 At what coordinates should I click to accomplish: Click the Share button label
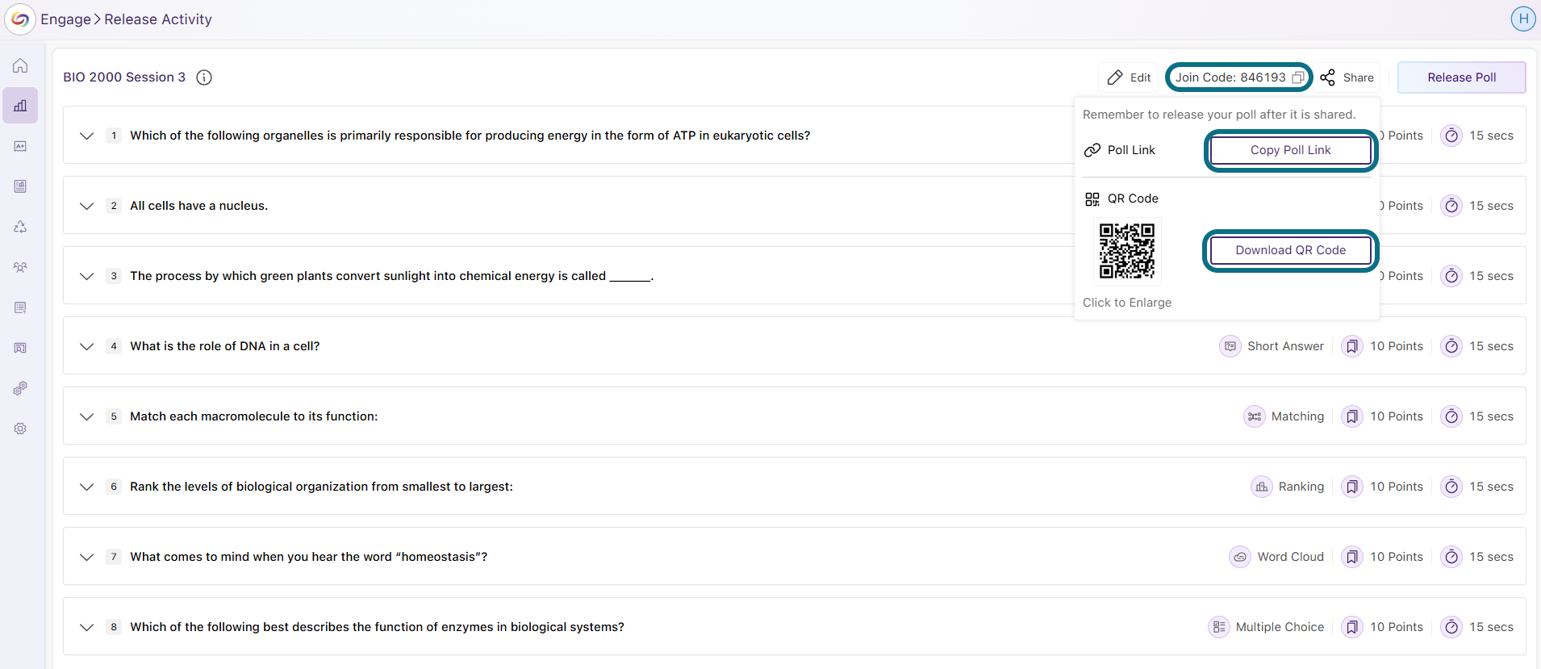tap(1358, 77)
